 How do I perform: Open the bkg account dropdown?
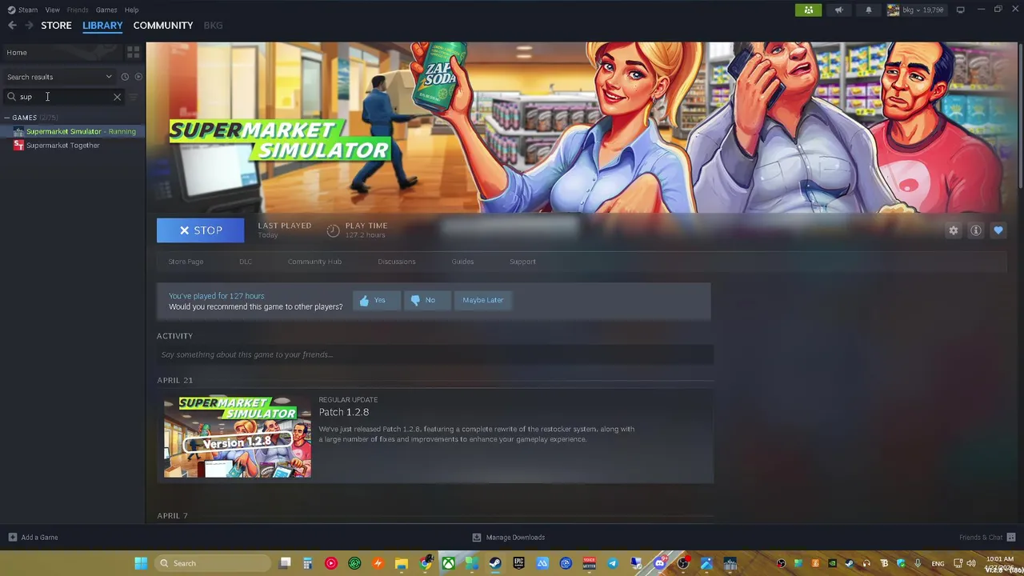tap(915, 10)
